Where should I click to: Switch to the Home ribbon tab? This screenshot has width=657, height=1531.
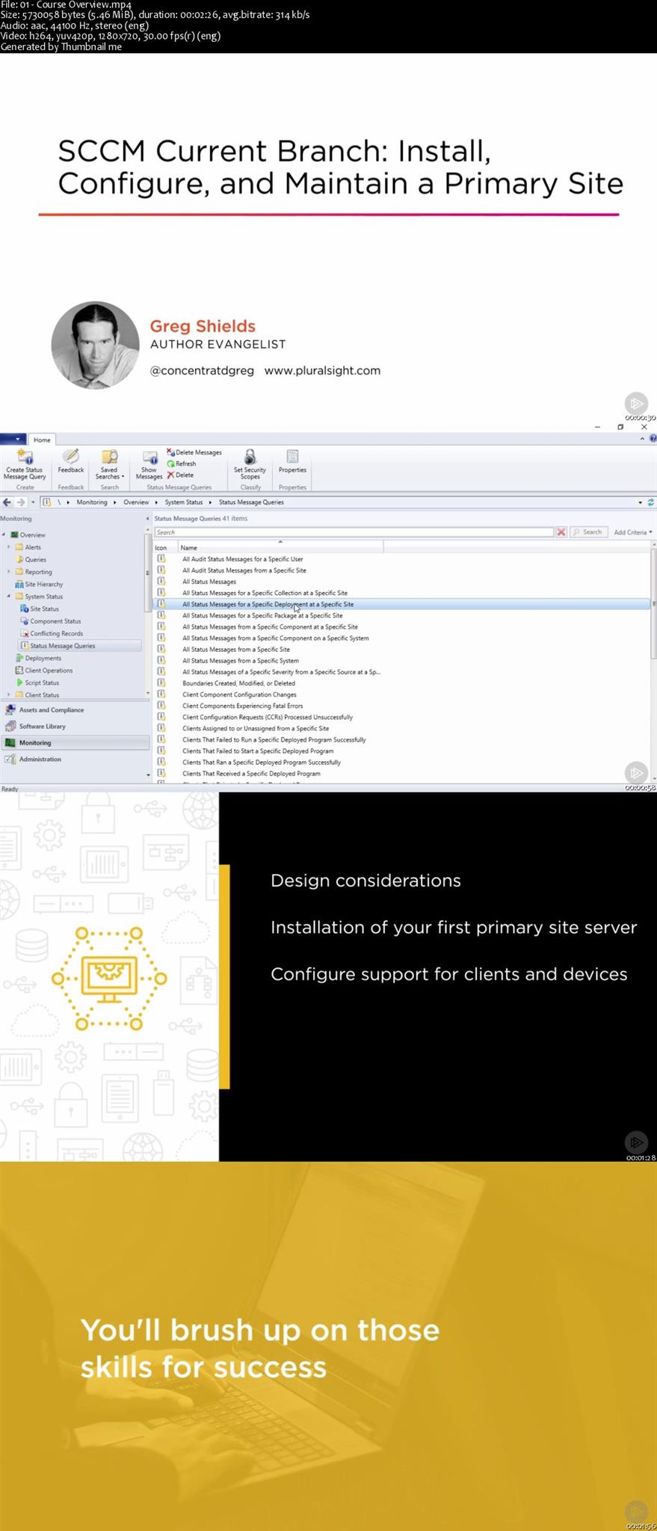click(x=42, y=440)
